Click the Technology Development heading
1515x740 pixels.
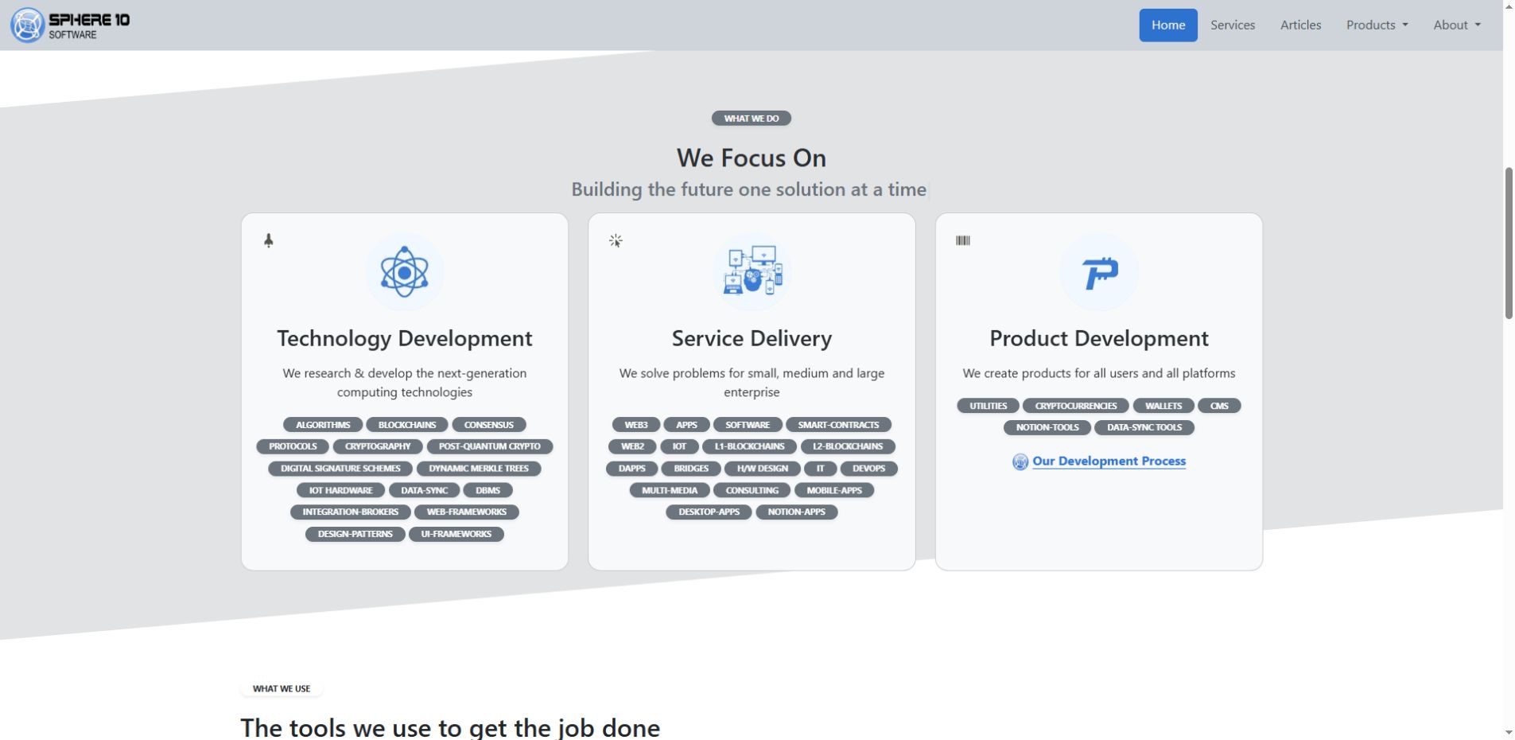(404, 338)
